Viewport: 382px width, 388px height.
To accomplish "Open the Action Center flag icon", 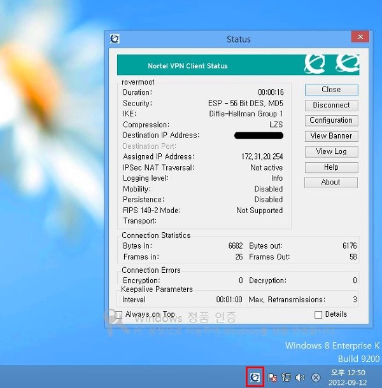I will tap(272, 378).
